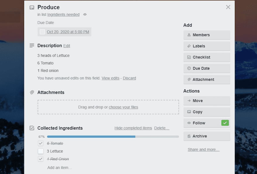
Task: Toggle the Follow button with green check
Action: (x=206, y=123)
